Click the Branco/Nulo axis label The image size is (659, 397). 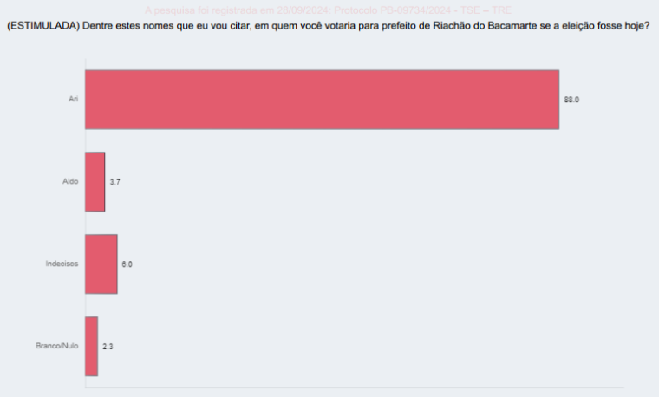click(x=56, y=346)
